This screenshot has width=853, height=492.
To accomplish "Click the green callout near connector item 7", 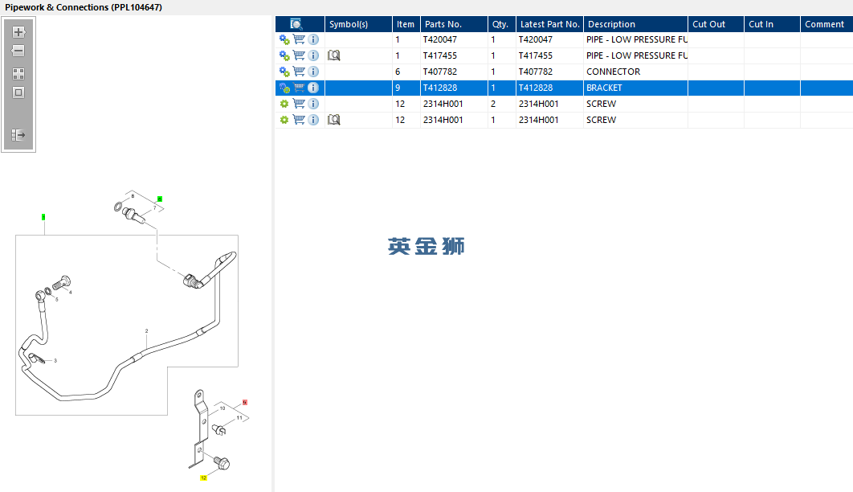I will [x=160, y=199].
